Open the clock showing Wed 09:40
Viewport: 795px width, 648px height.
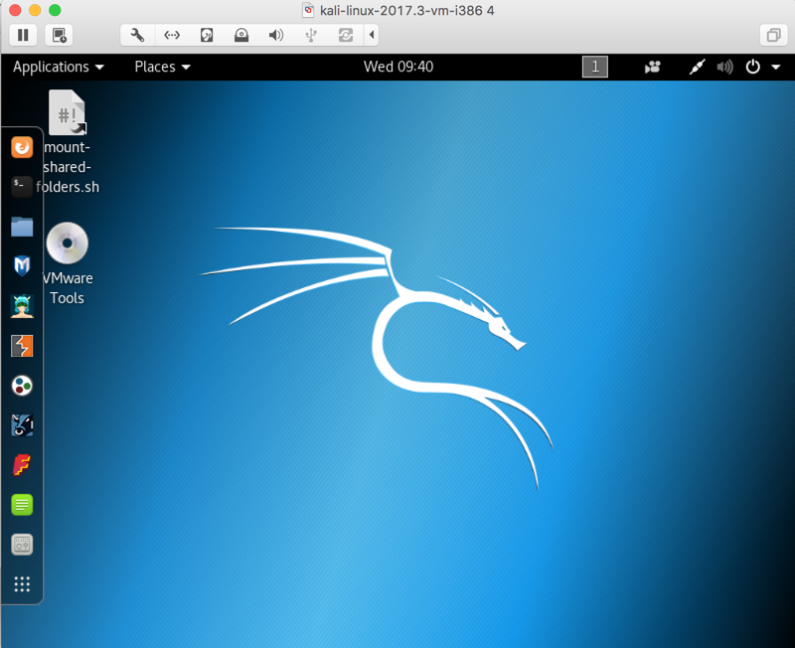point(397,67)
